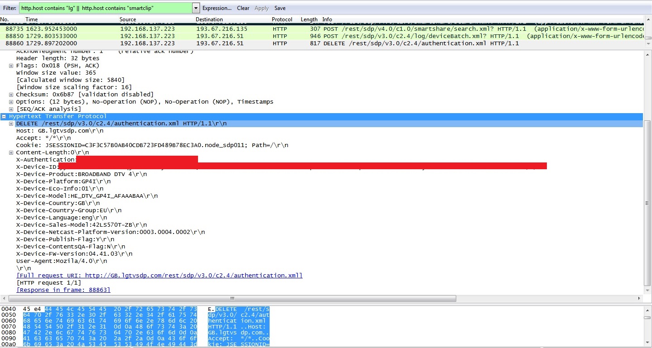
Task: Select the [HTTP request 1/1] line
Action: (x=48, y=283)
